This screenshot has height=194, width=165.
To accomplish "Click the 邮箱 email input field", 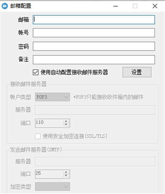I will pyautogui.click(x=94, y=20).
